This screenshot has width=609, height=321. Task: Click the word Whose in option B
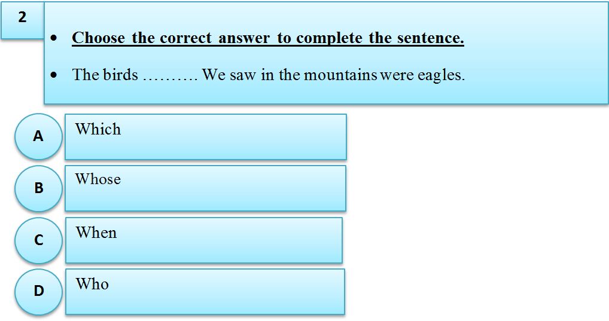98,179
